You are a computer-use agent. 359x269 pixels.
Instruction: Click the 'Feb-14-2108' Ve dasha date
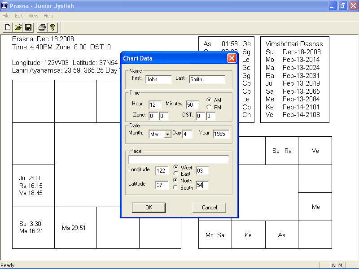click(x=301, y=115)
